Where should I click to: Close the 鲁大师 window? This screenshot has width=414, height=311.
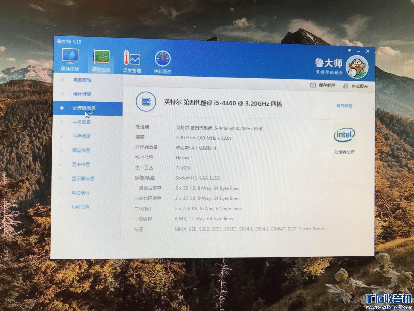(x=368, y=51)
